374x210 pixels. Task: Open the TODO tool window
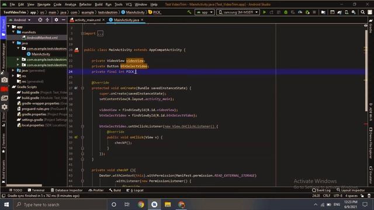tap(16, 190)
